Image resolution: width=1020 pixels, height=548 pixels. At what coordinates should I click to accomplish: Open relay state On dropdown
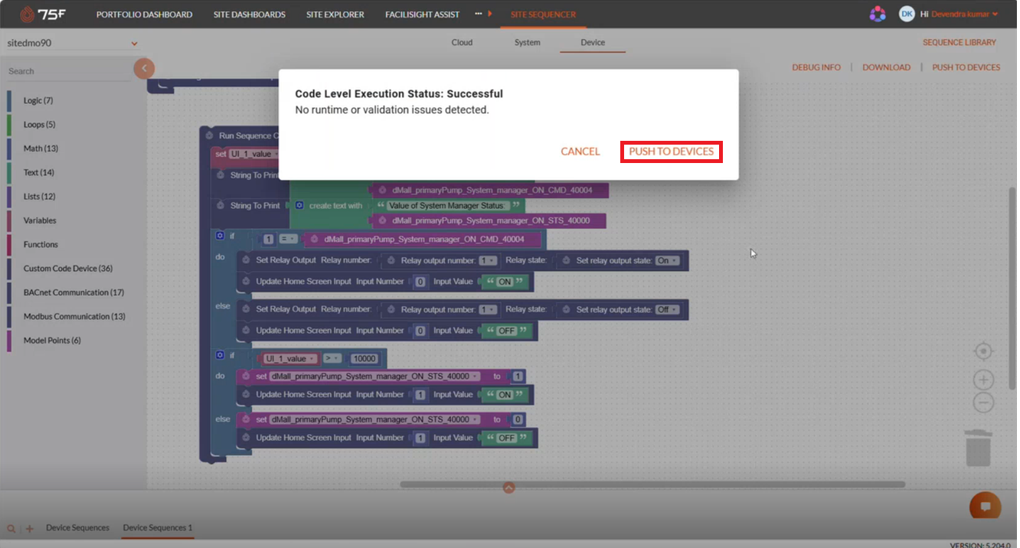click(667, 260)
